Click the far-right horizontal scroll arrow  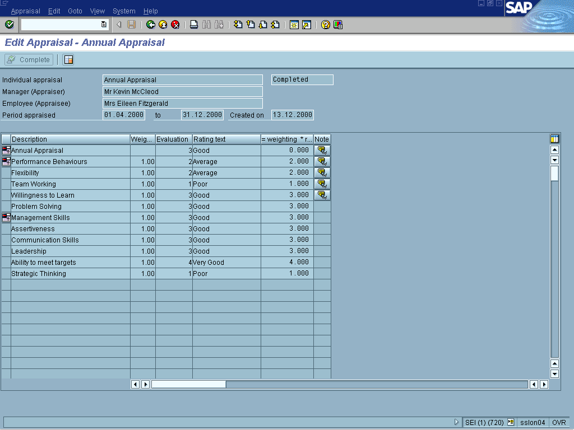tap(544, 384)
